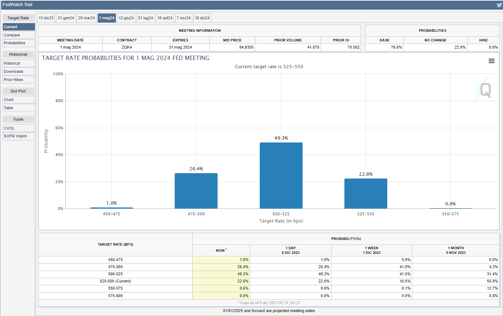Click the 41.876 prior volume value

(x=313, y=47)
